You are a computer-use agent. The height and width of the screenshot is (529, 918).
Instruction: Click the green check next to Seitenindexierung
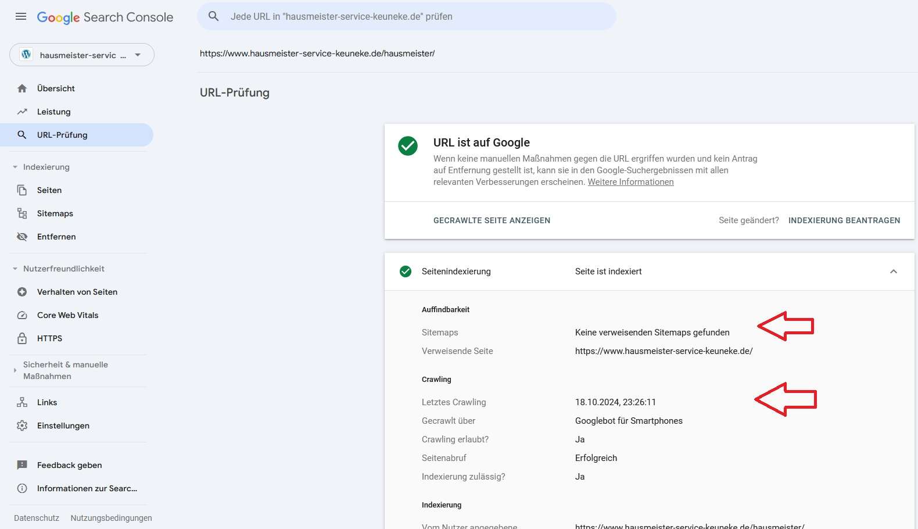coord(406,271)
